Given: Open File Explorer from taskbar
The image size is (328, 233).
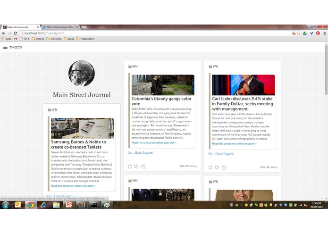Looking at the screenshot, I should (x=56, y=205).
